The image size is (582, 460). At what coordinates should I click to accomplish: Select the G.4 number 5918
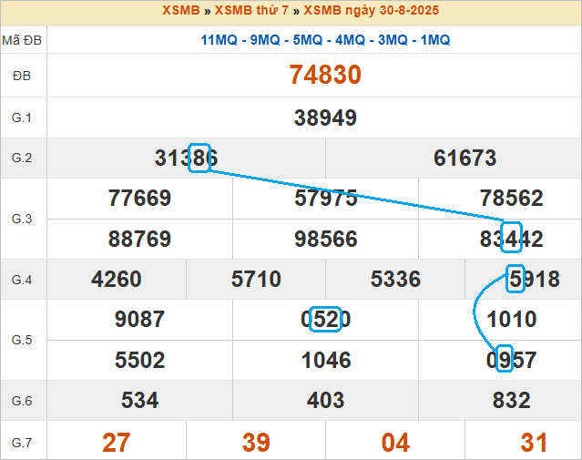click(535, 279)
